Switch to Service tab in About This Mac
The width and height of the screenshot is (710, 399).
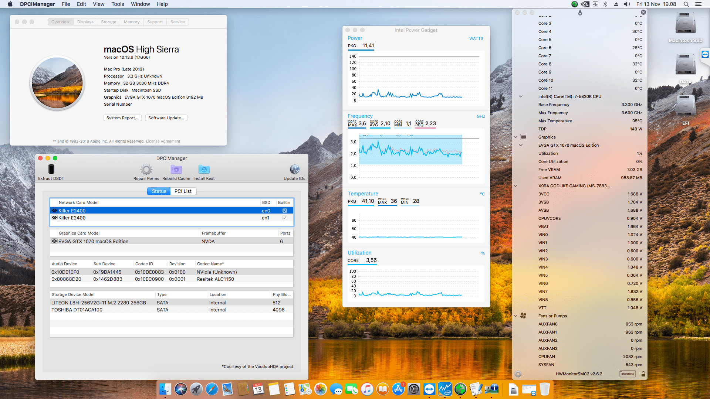[x=178, y=22]
